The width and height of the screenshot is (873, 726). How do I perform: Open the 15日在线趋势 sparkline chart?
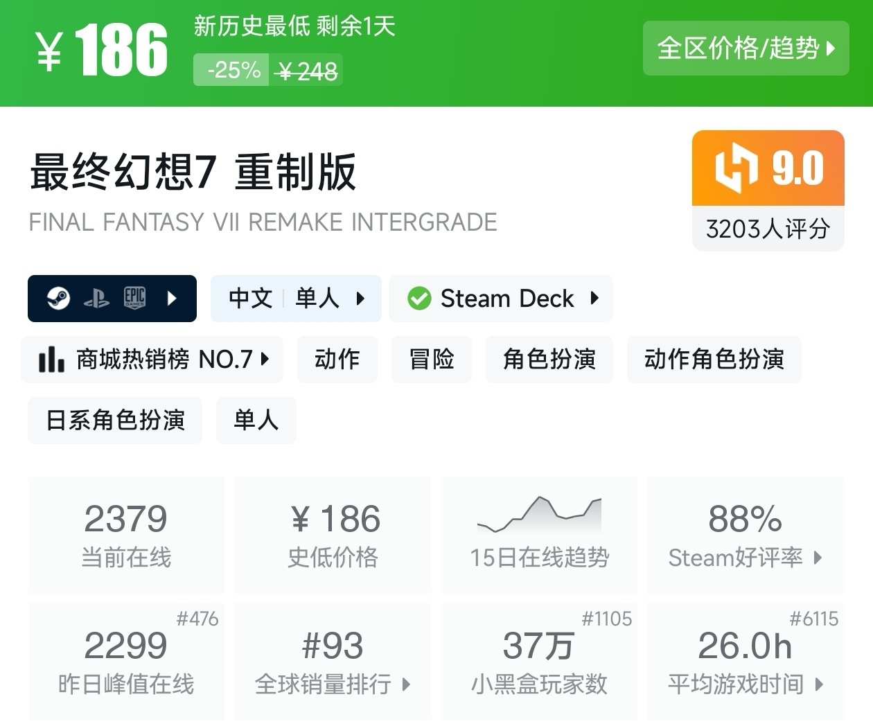[539, 515]
